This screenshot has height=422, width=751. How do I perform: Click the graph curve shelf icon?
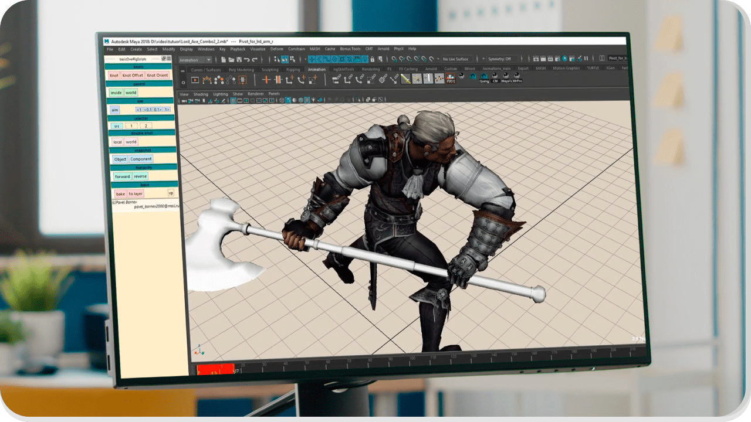[x=439, y=79]
